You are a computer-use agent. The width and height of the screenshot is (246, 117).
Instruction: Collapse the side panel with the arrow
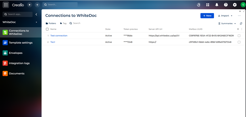(36, 14)
